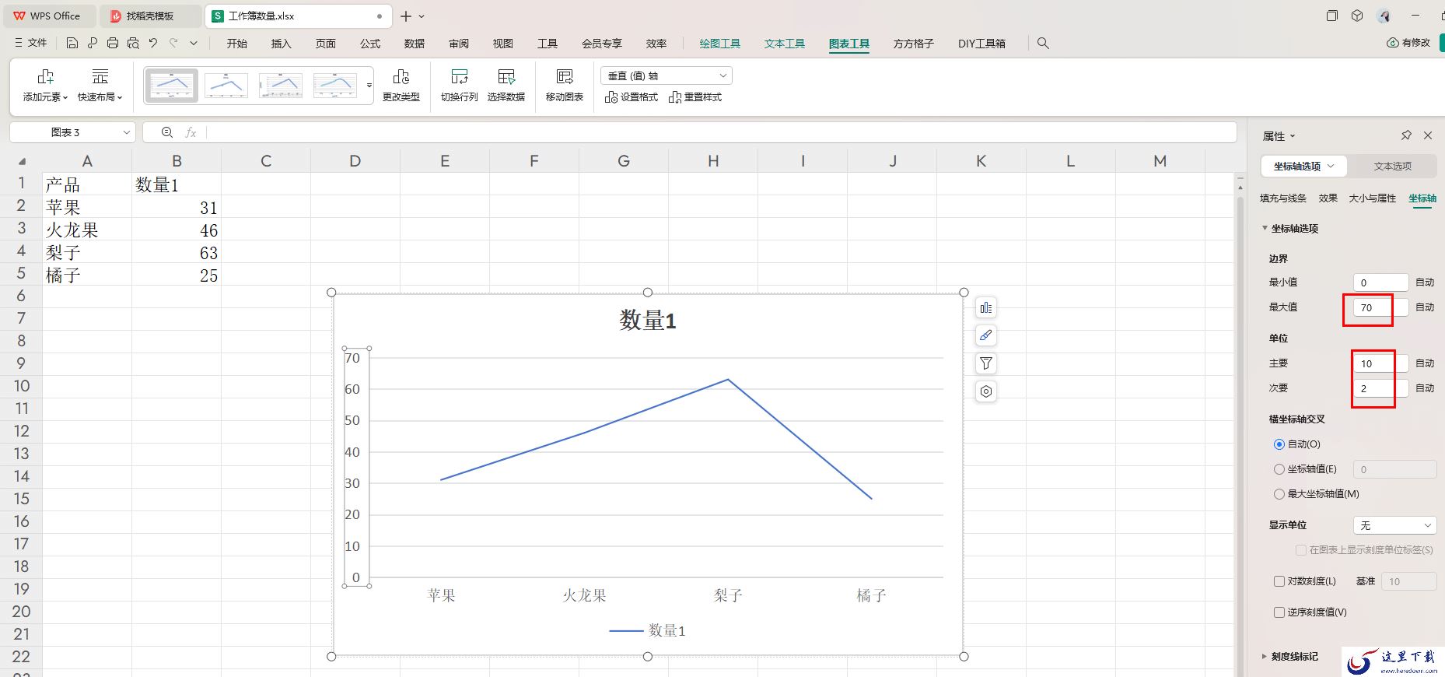
Task: Select the first chart style thumbnail
Action: click(x=172, y=86)
